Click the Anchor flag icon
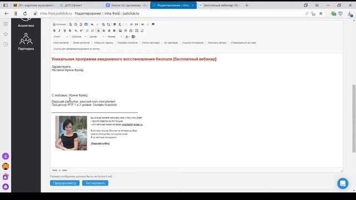Viewport: 356px width, 200px height. coord(153,24)
